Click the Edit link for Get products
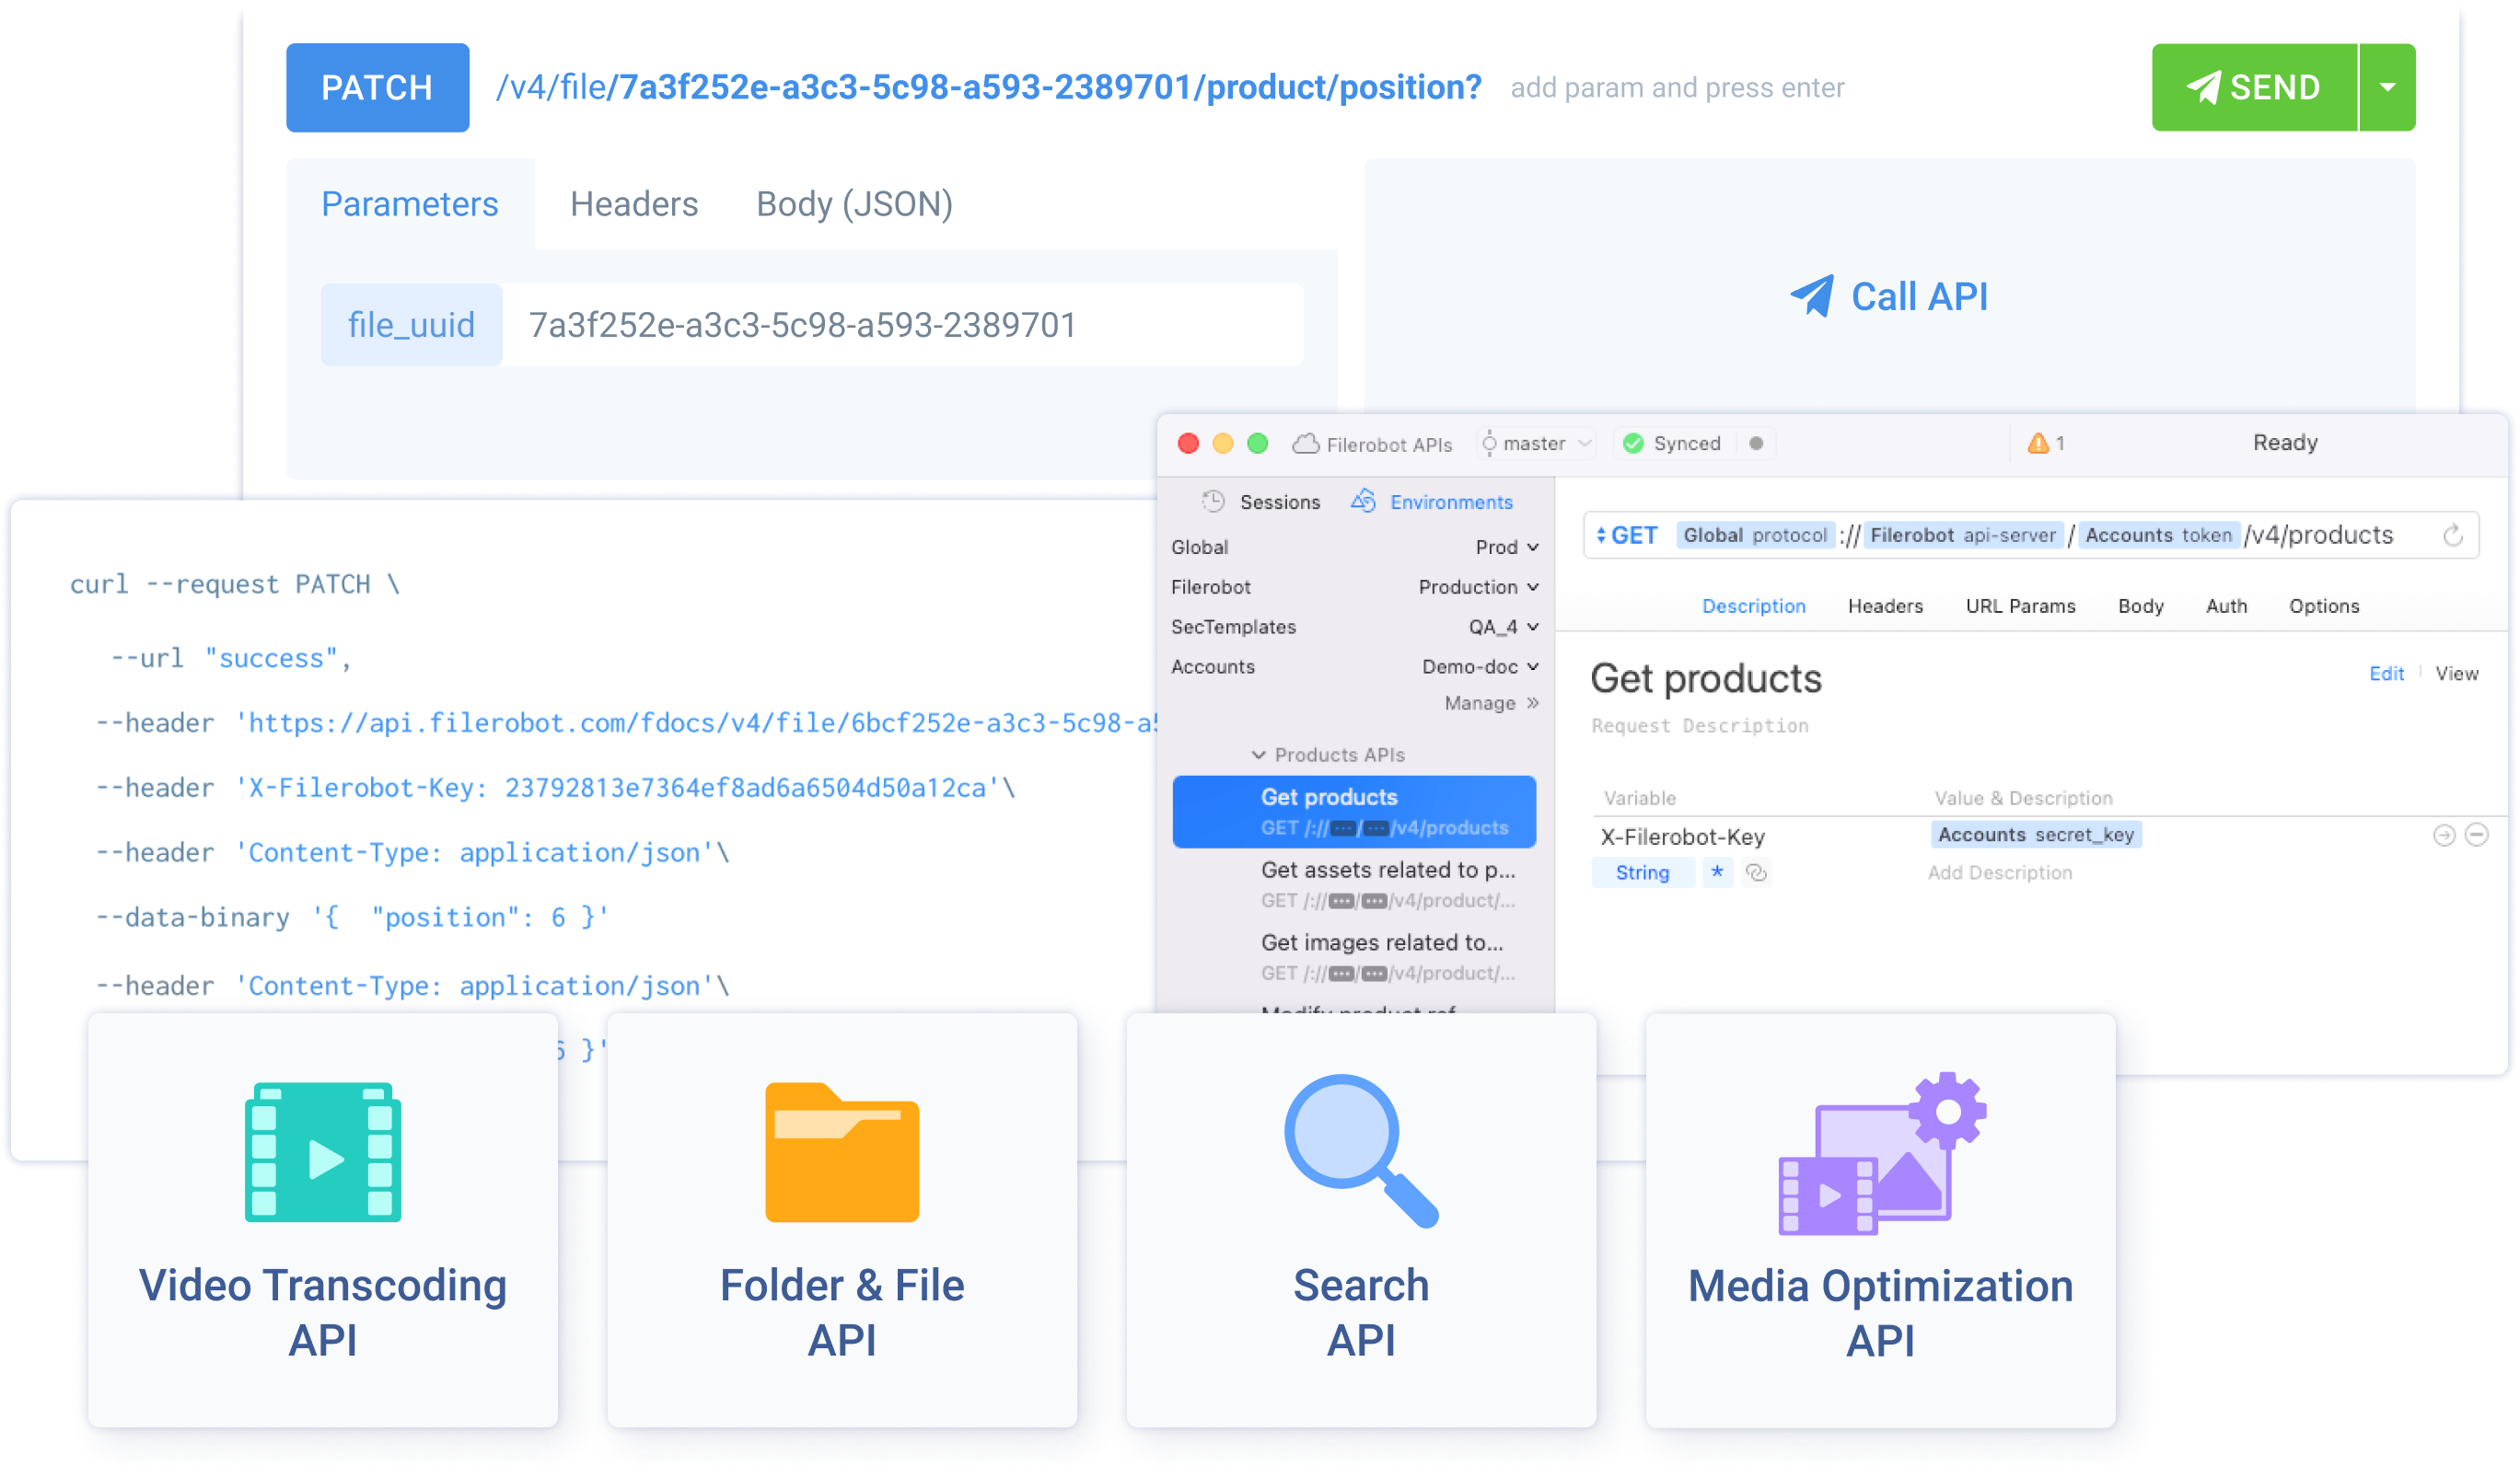The height and width of the screenshot is (1478, 2520). click(2388, 674)
